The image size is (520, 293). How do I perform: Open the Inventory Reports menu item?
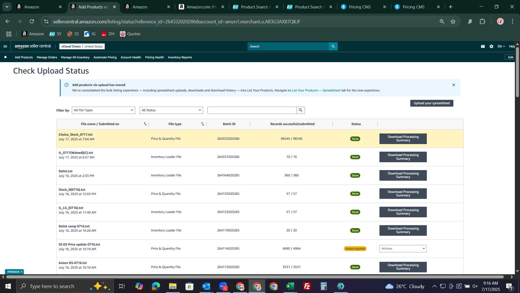[x=180, y=57]
